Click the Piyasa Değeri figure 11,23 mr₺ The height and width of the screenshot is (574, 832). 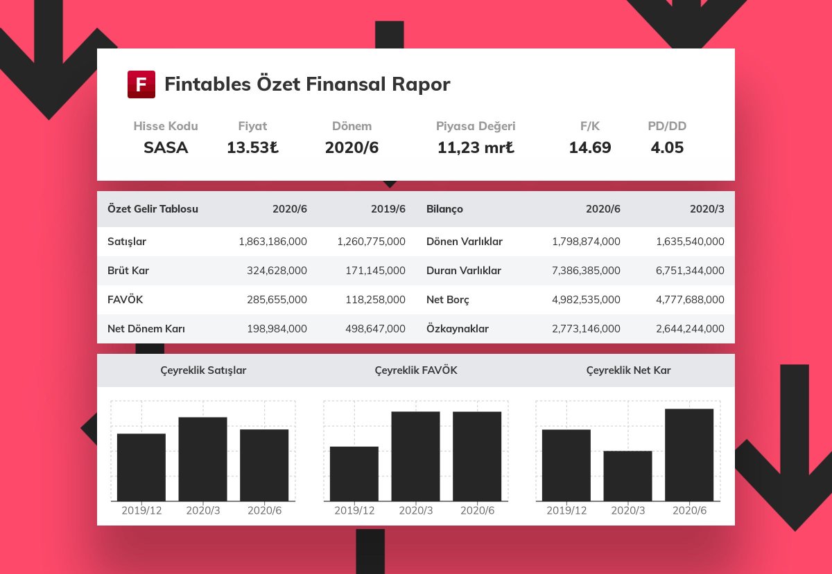[x=476, y=147]
